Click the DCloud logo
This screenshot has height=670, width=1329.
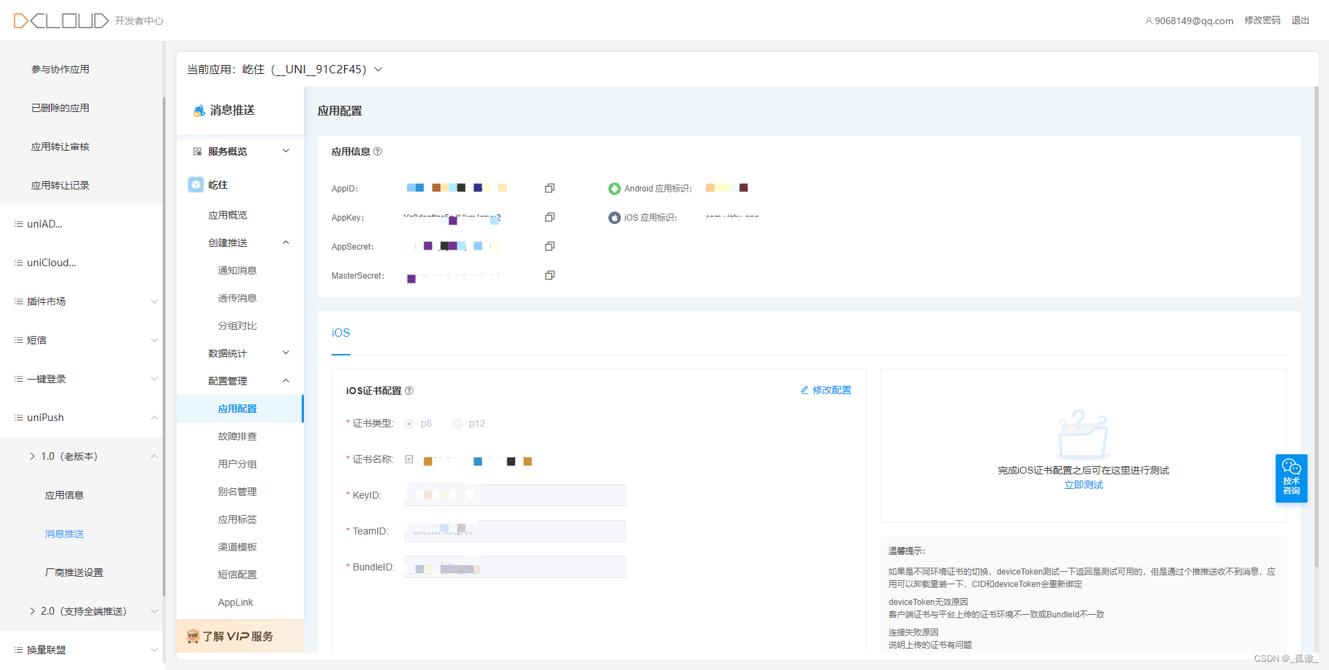coord(61,21)
